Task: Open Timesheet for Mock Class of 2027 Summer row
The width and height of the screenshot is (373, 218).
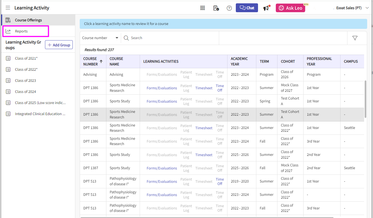Action: [204, 88]
